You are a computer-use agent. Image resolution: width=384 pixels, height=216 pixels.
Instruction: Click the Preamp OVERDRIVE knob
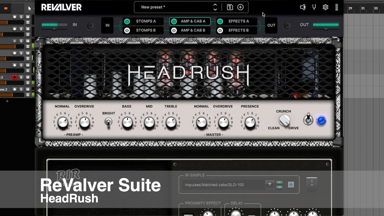pyautogui.click(x=84, y=122)
